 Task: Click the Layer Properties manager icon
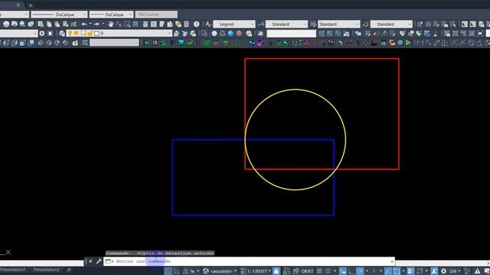click(62, 34)
